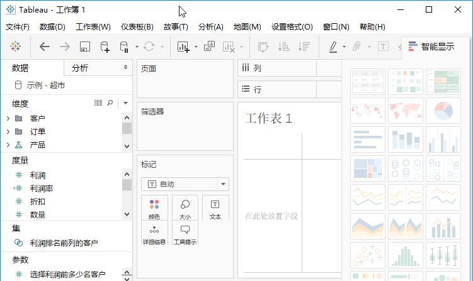Click the Undo back arrow

[x=45, y=47]
